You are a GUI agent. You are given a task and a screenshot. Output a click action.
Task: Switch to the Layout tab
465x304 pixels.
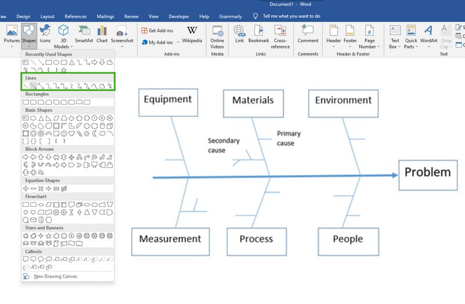(x=48, y=17)
